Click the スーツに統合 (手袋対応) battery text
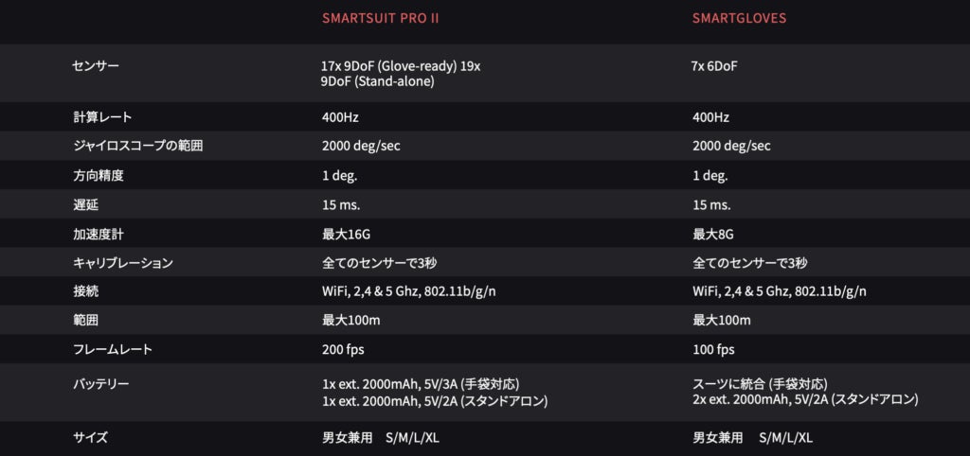Image resolution: width=970 pixels, height=456 pixels. pos(760,383)
